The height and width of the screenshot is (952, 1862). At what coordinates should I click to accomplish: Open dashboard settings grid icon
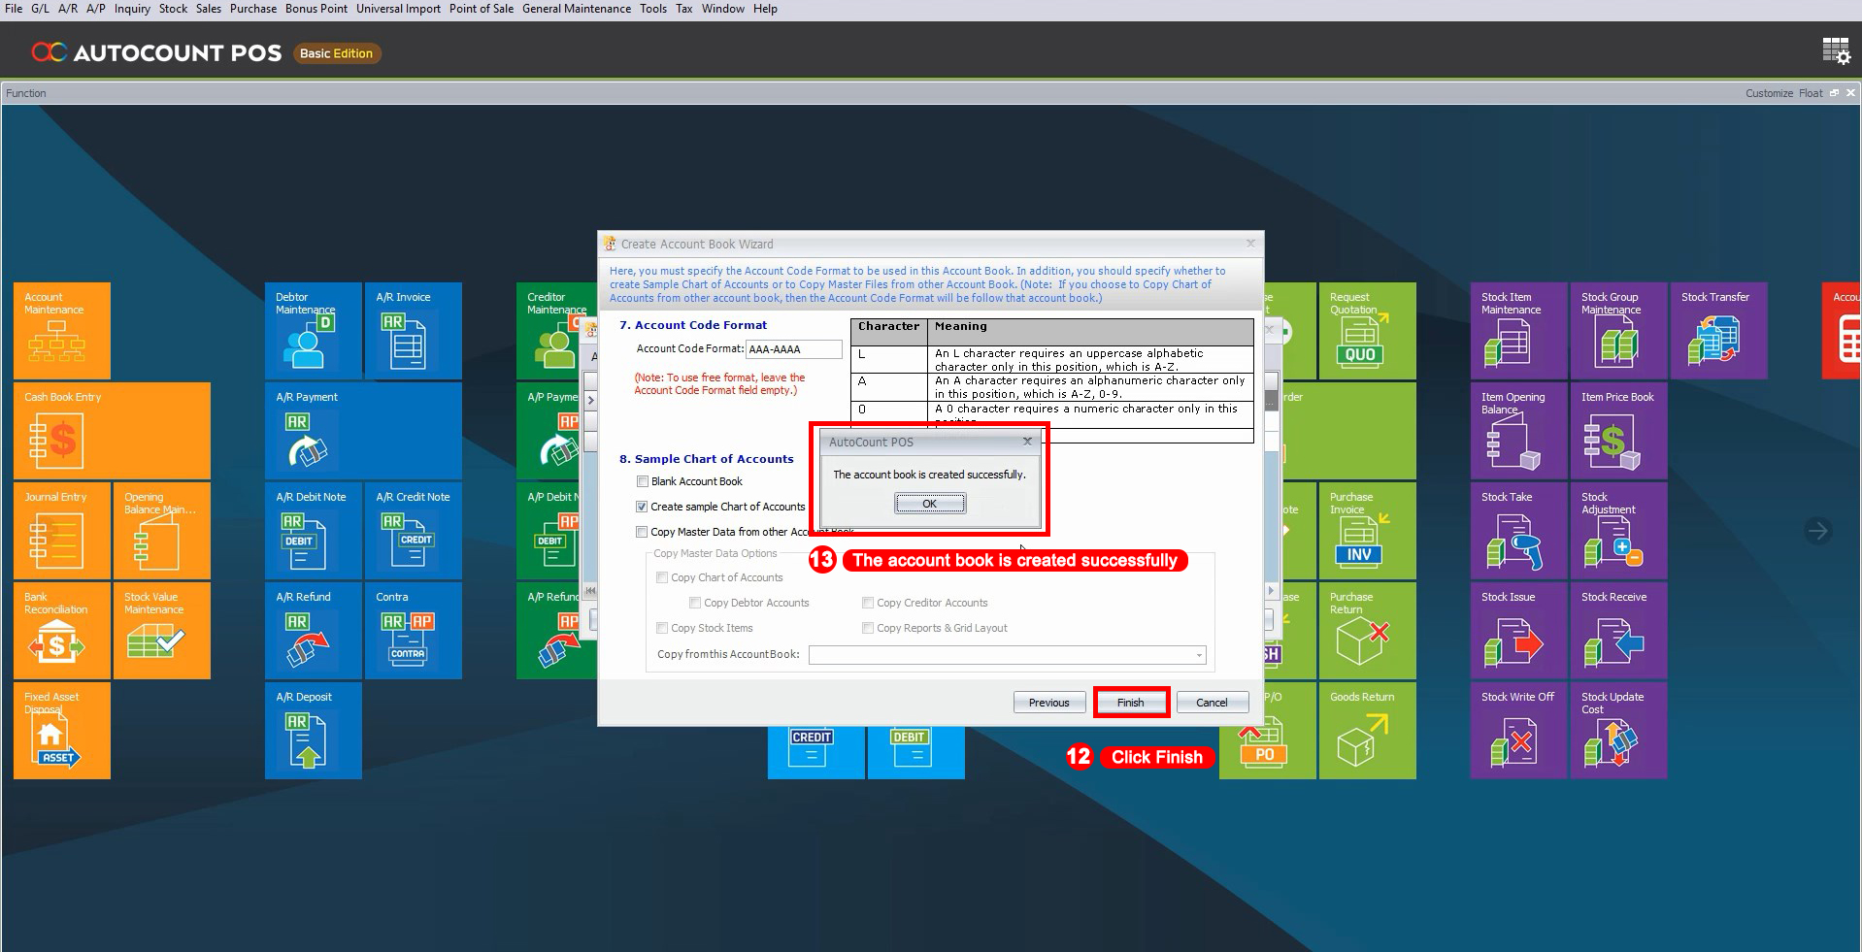point(1836,51)
